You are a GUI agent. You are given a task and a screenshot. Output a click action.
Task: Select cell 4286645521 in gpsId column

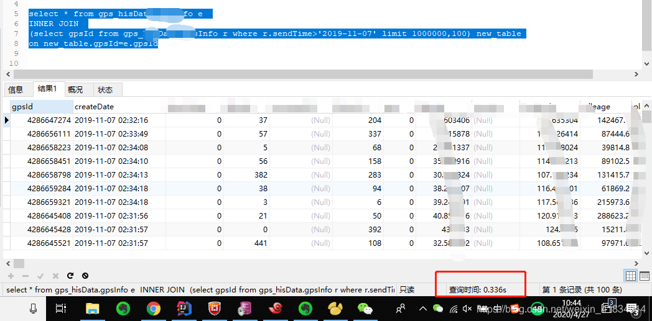coord(42,243)
